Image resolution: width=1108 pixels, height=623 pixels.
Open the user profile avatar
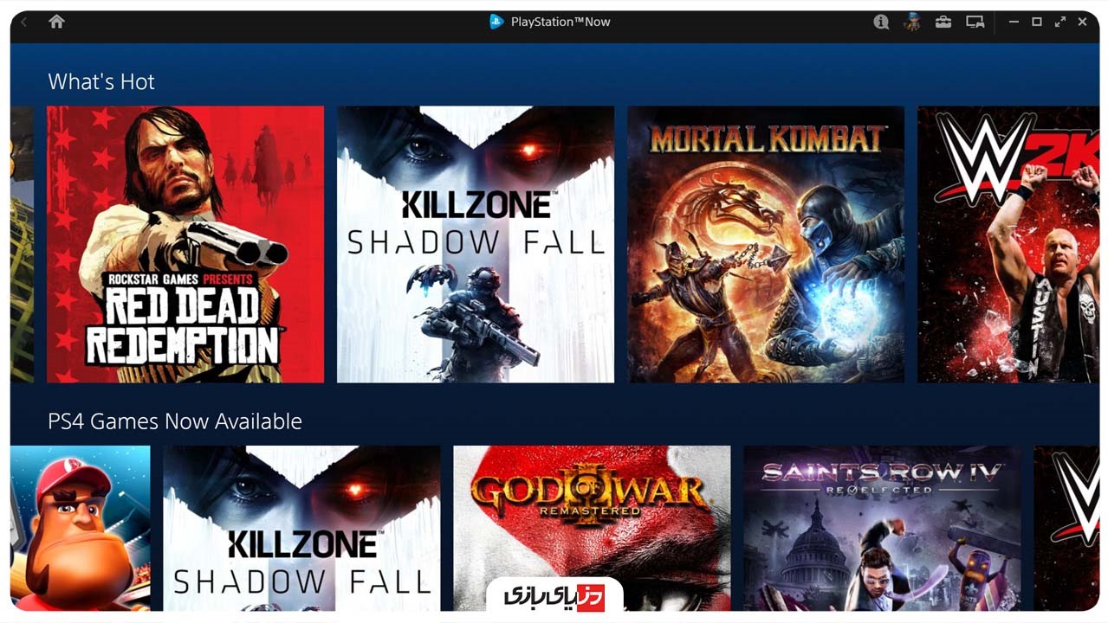(x=911, y=22)
